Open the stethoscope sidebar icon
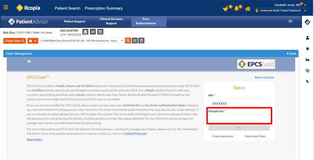This screenshot has height=160, width=314. pos(307,71)
